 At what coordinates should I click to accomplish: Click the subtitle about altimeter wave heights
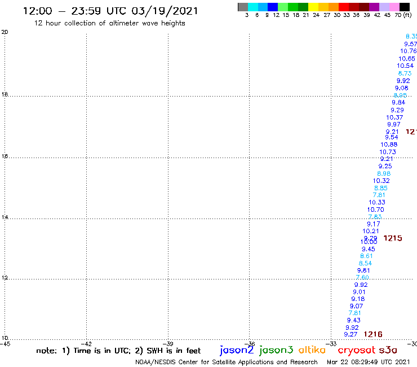pyautogui.click(x=109, y=23)
